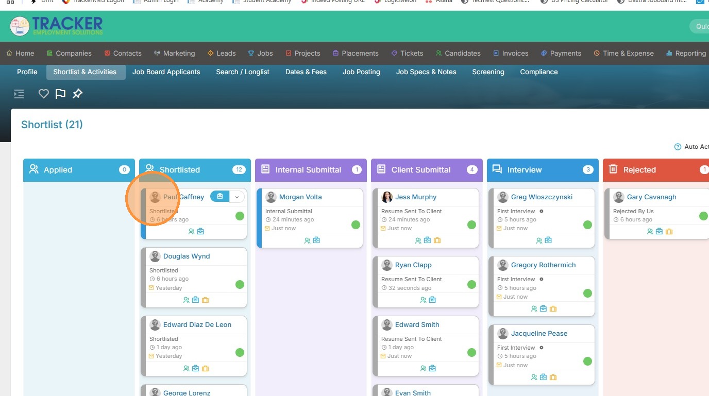Toggle the sidebar indent menu icon
The image size is (709, 396).
click(x=19, y=94)
